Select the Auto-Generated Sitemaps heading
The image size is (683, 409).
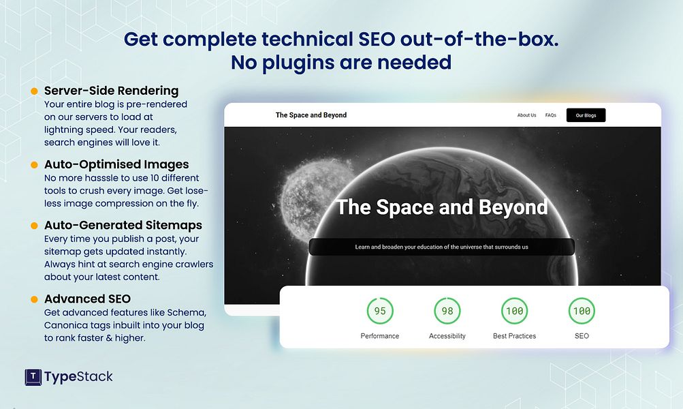pyautogui.click(x=123, y=225)
